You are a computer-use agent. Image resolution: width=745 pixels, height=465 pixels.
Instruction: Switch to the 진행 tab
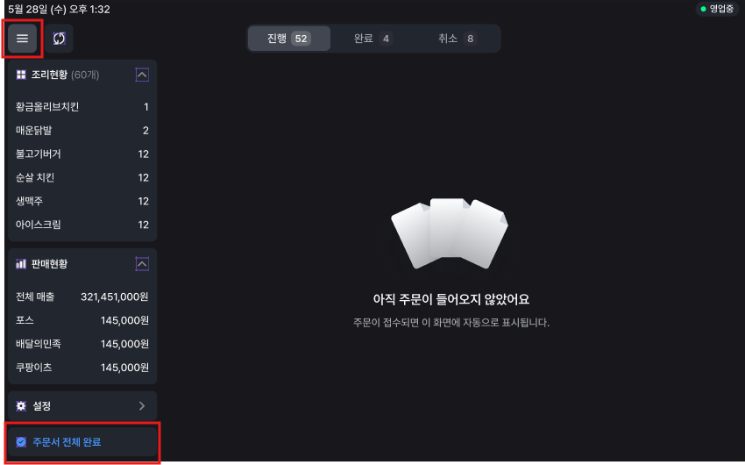[288, 39]
